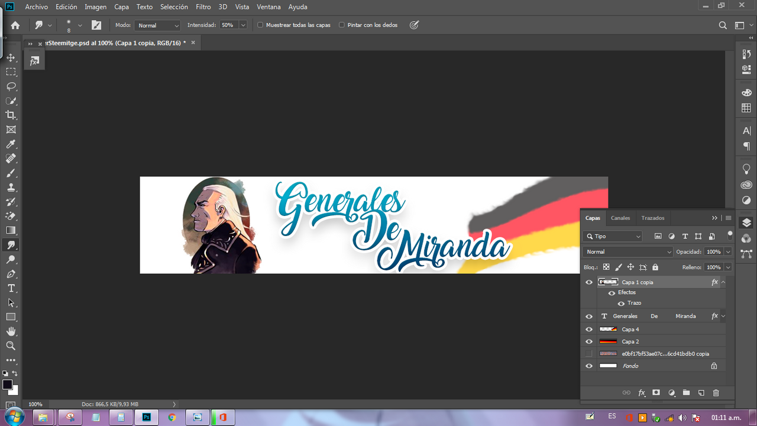Select the Pen tool

pos(11,274)
